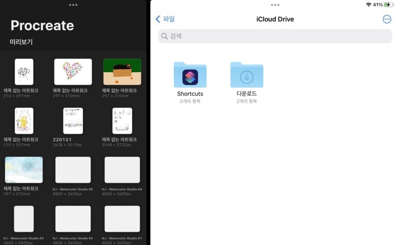Click the '0개의 항목' item count text
The height and width of the screenshot is (245, 400).
(x=190, y=102)
